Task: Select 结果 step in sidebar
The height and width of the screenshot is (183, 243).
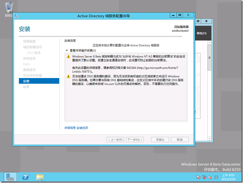Action: (26, 87)
